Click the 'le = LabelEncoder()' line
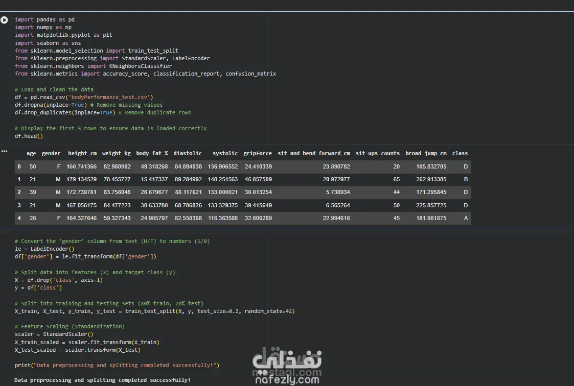This screenshot has width=574, height=386. pos(44,249)
